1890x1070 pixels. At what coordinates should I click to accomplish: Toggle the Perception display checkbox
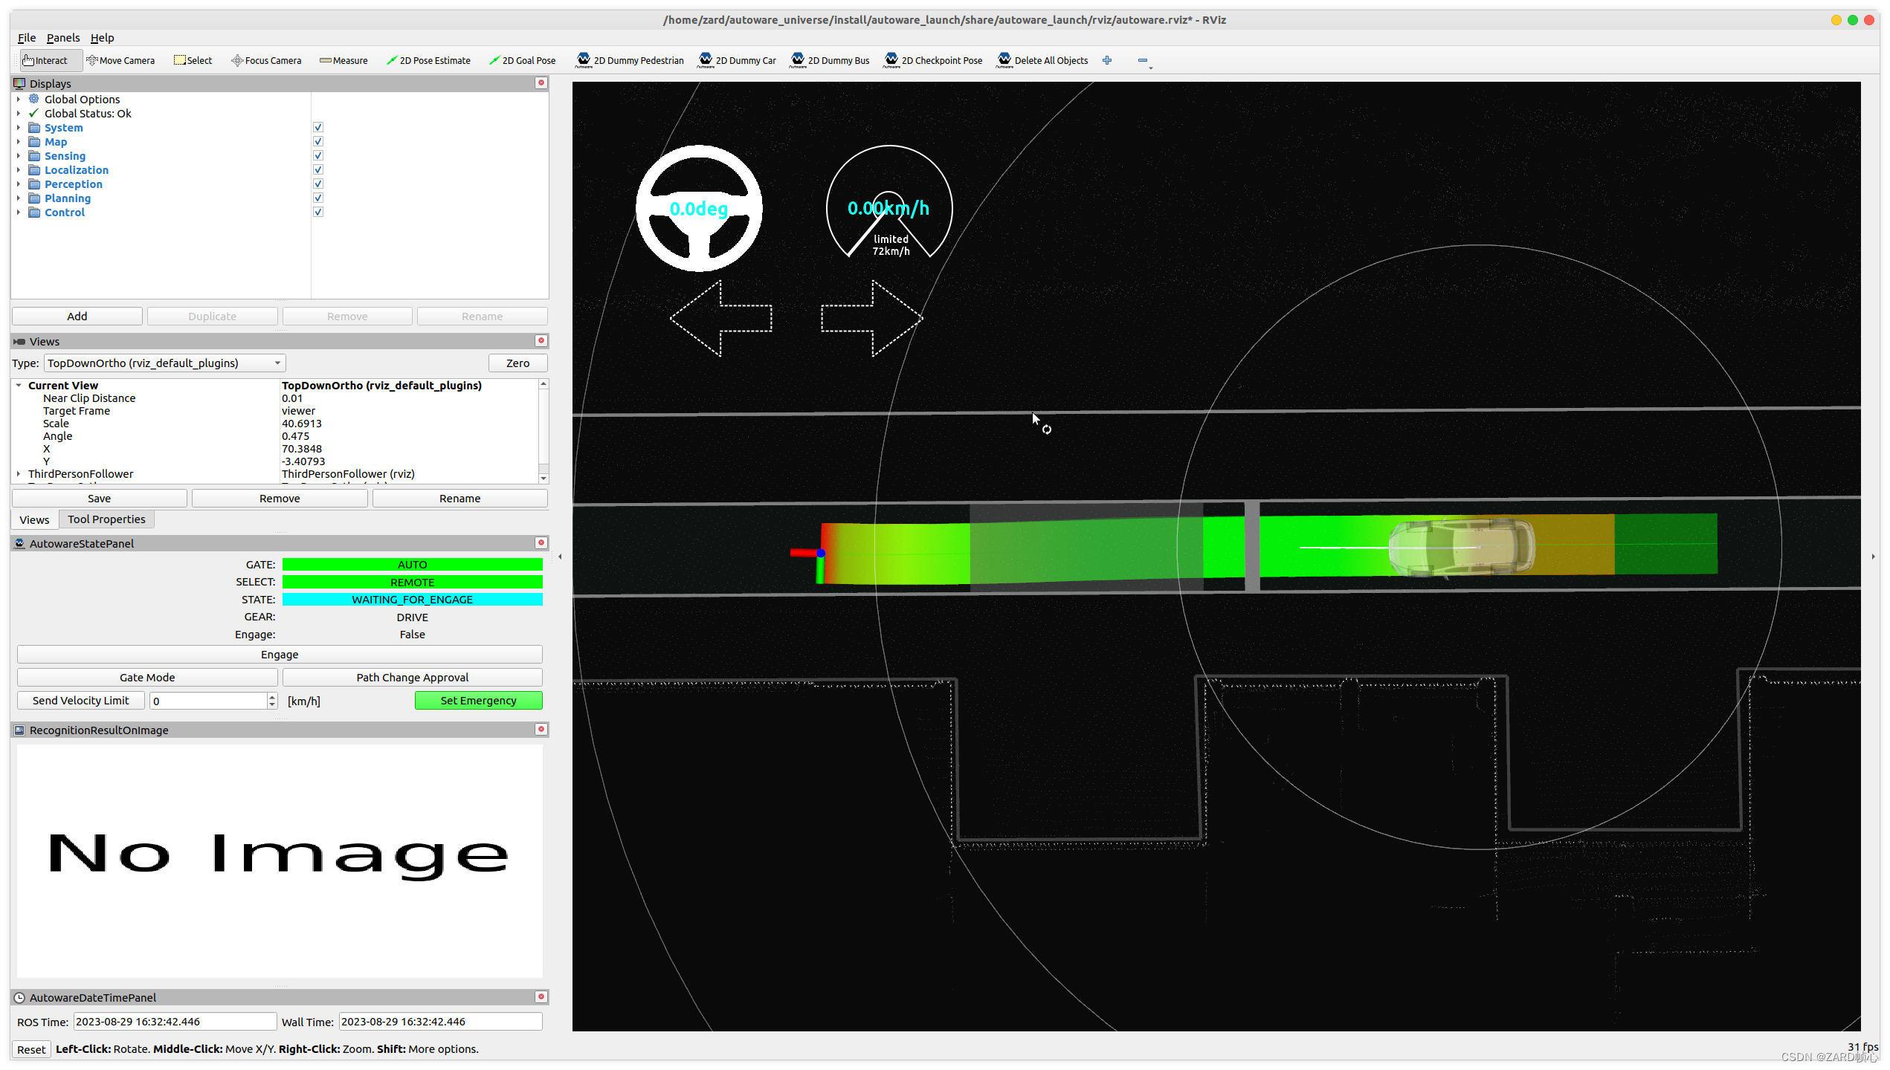click(318, 184)
